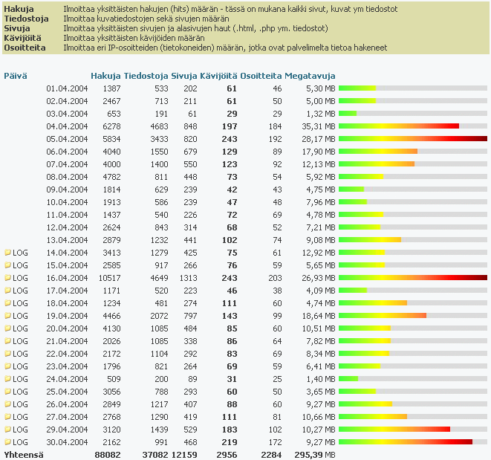Screen dimensions: 491x460
Task: Click the LOG folder icon for 30.04.2004
Action: click(8, 442)
